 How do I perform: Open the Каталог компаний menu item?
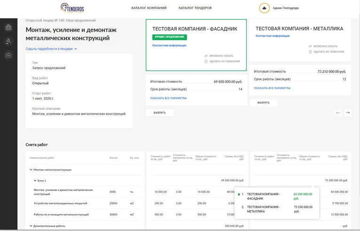coord(149,8)
